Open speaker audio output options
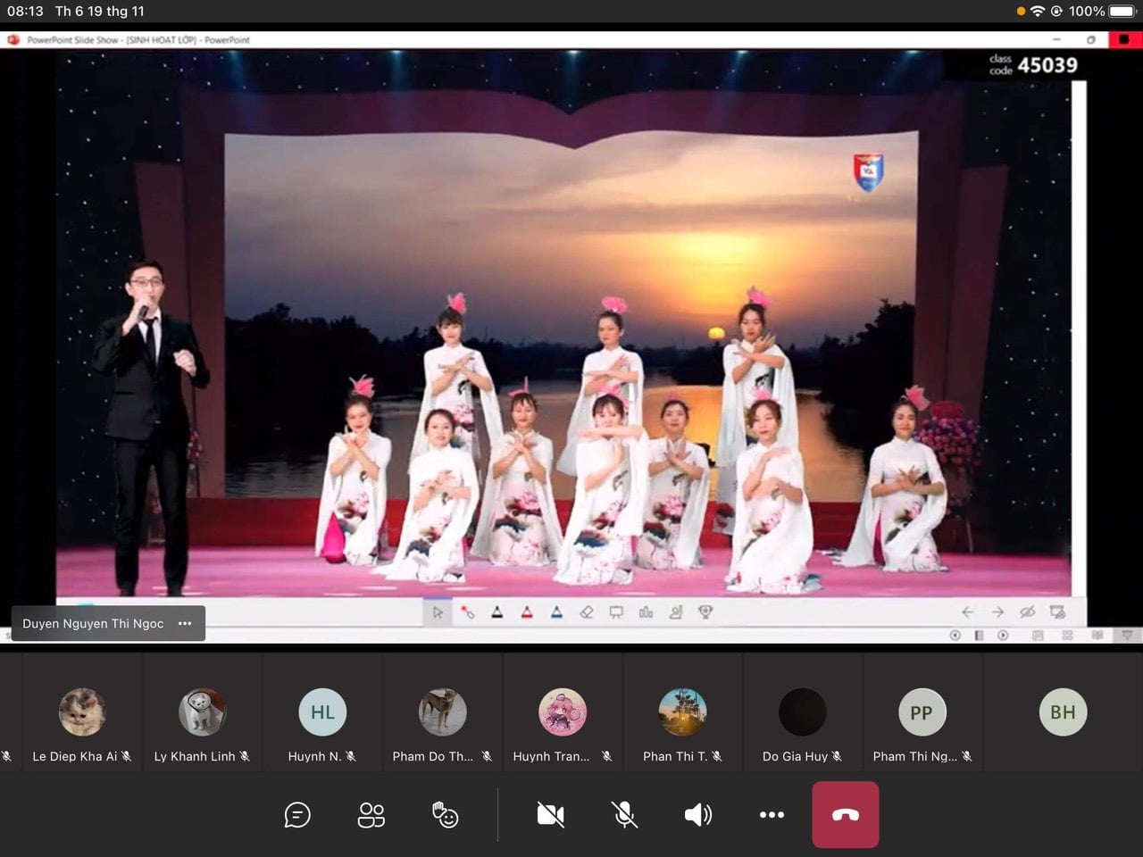This screenshot has height=857, width=1143. (697, 815)
